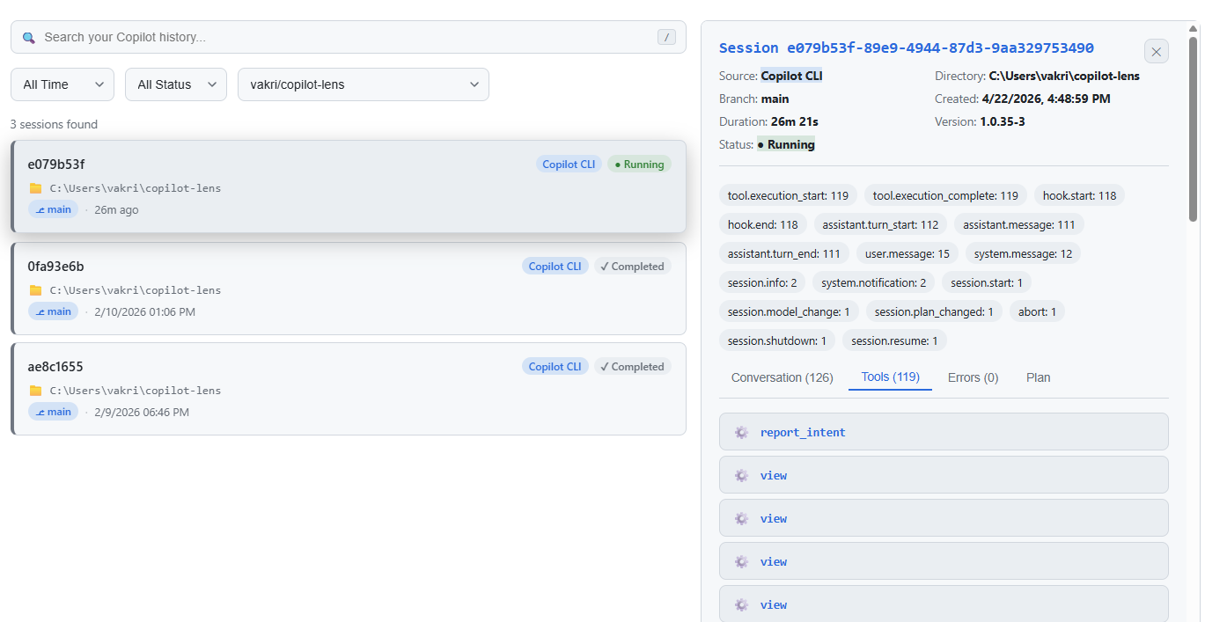The image size is (1205, 622).
Task: Click tool.execution_complete: 119 chip
Action: tap(945, 195)
